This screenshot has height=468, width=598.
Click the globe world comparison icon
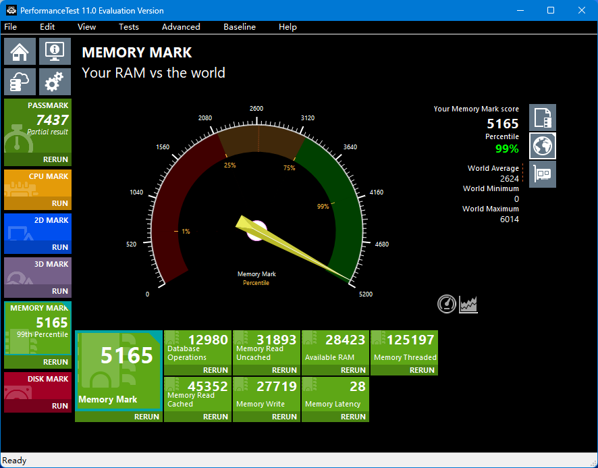tap(543, 146)
